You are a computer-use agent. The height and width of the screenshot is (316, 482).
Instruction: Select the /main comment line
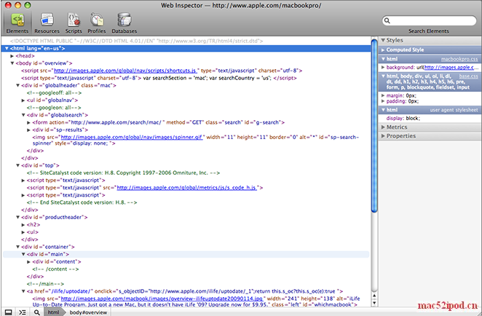tap(45, 284)
